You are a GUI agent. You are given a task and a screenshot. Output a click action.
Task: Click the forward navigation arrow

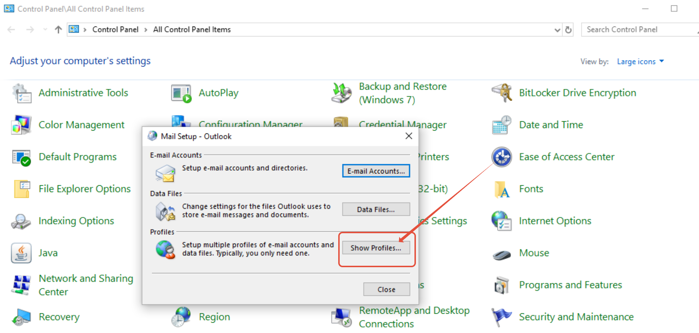[30, 30]
